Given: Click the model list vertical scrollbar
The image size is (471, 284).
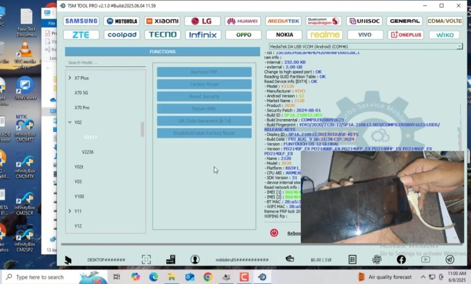Looking at the screenshot, I should pos(143,129).
